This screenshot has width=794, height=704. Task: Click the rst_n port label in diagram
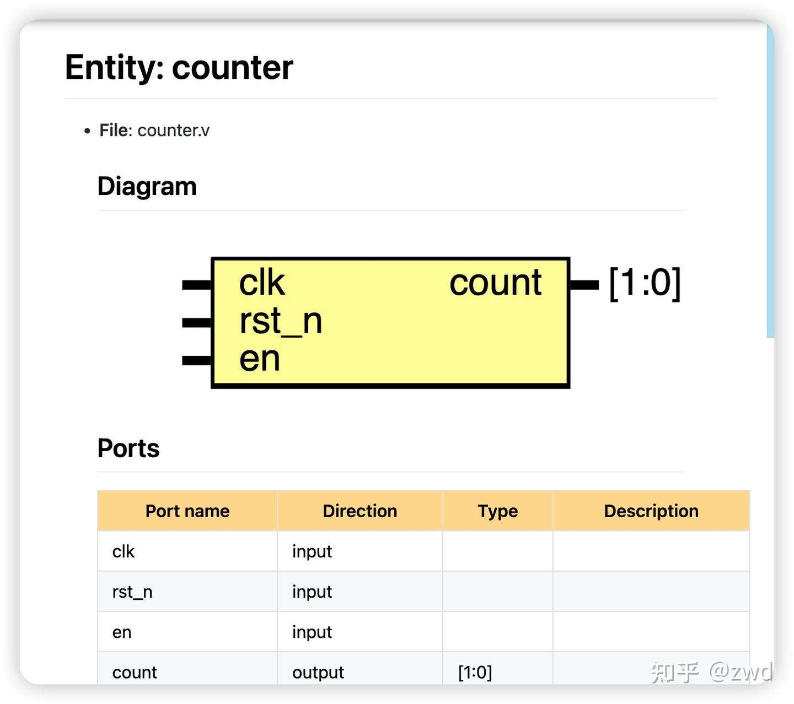click(280, 321)
